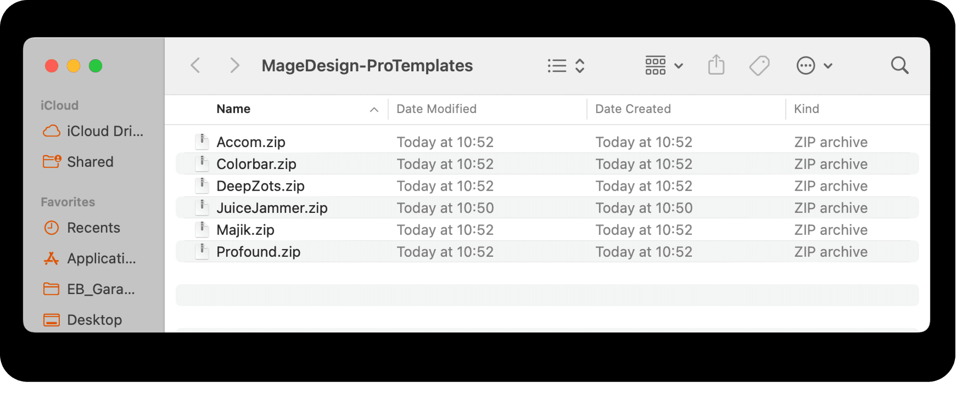Select the EB_Gara folder in the sidebar
962x395 pixels.
tap(100, 289)
